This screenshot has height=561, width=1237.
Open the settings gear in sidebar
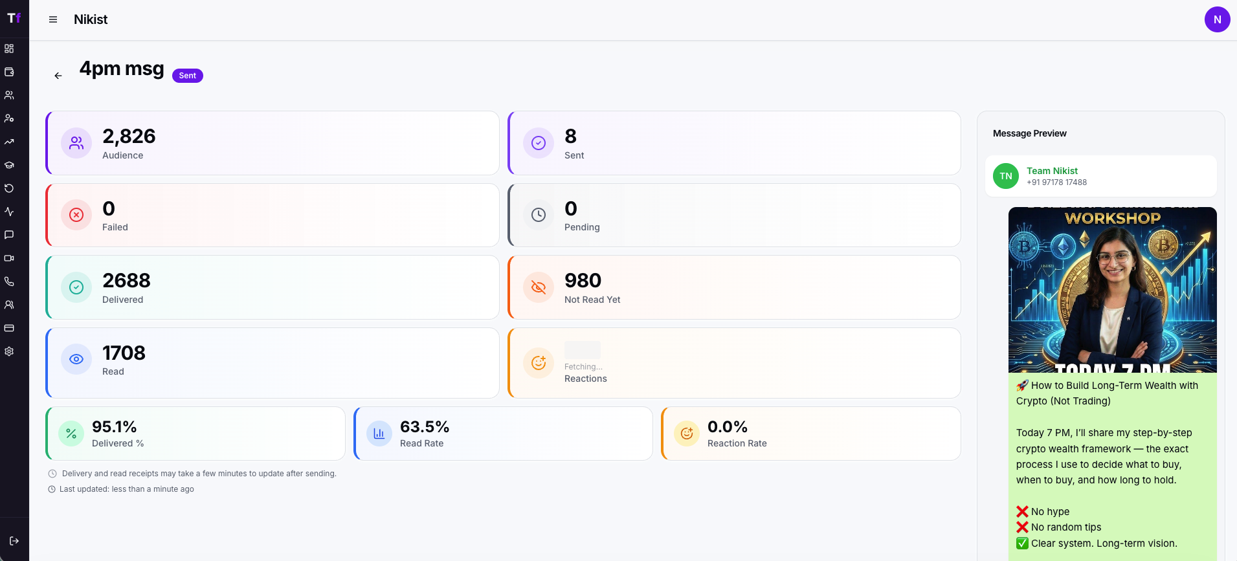9,351
